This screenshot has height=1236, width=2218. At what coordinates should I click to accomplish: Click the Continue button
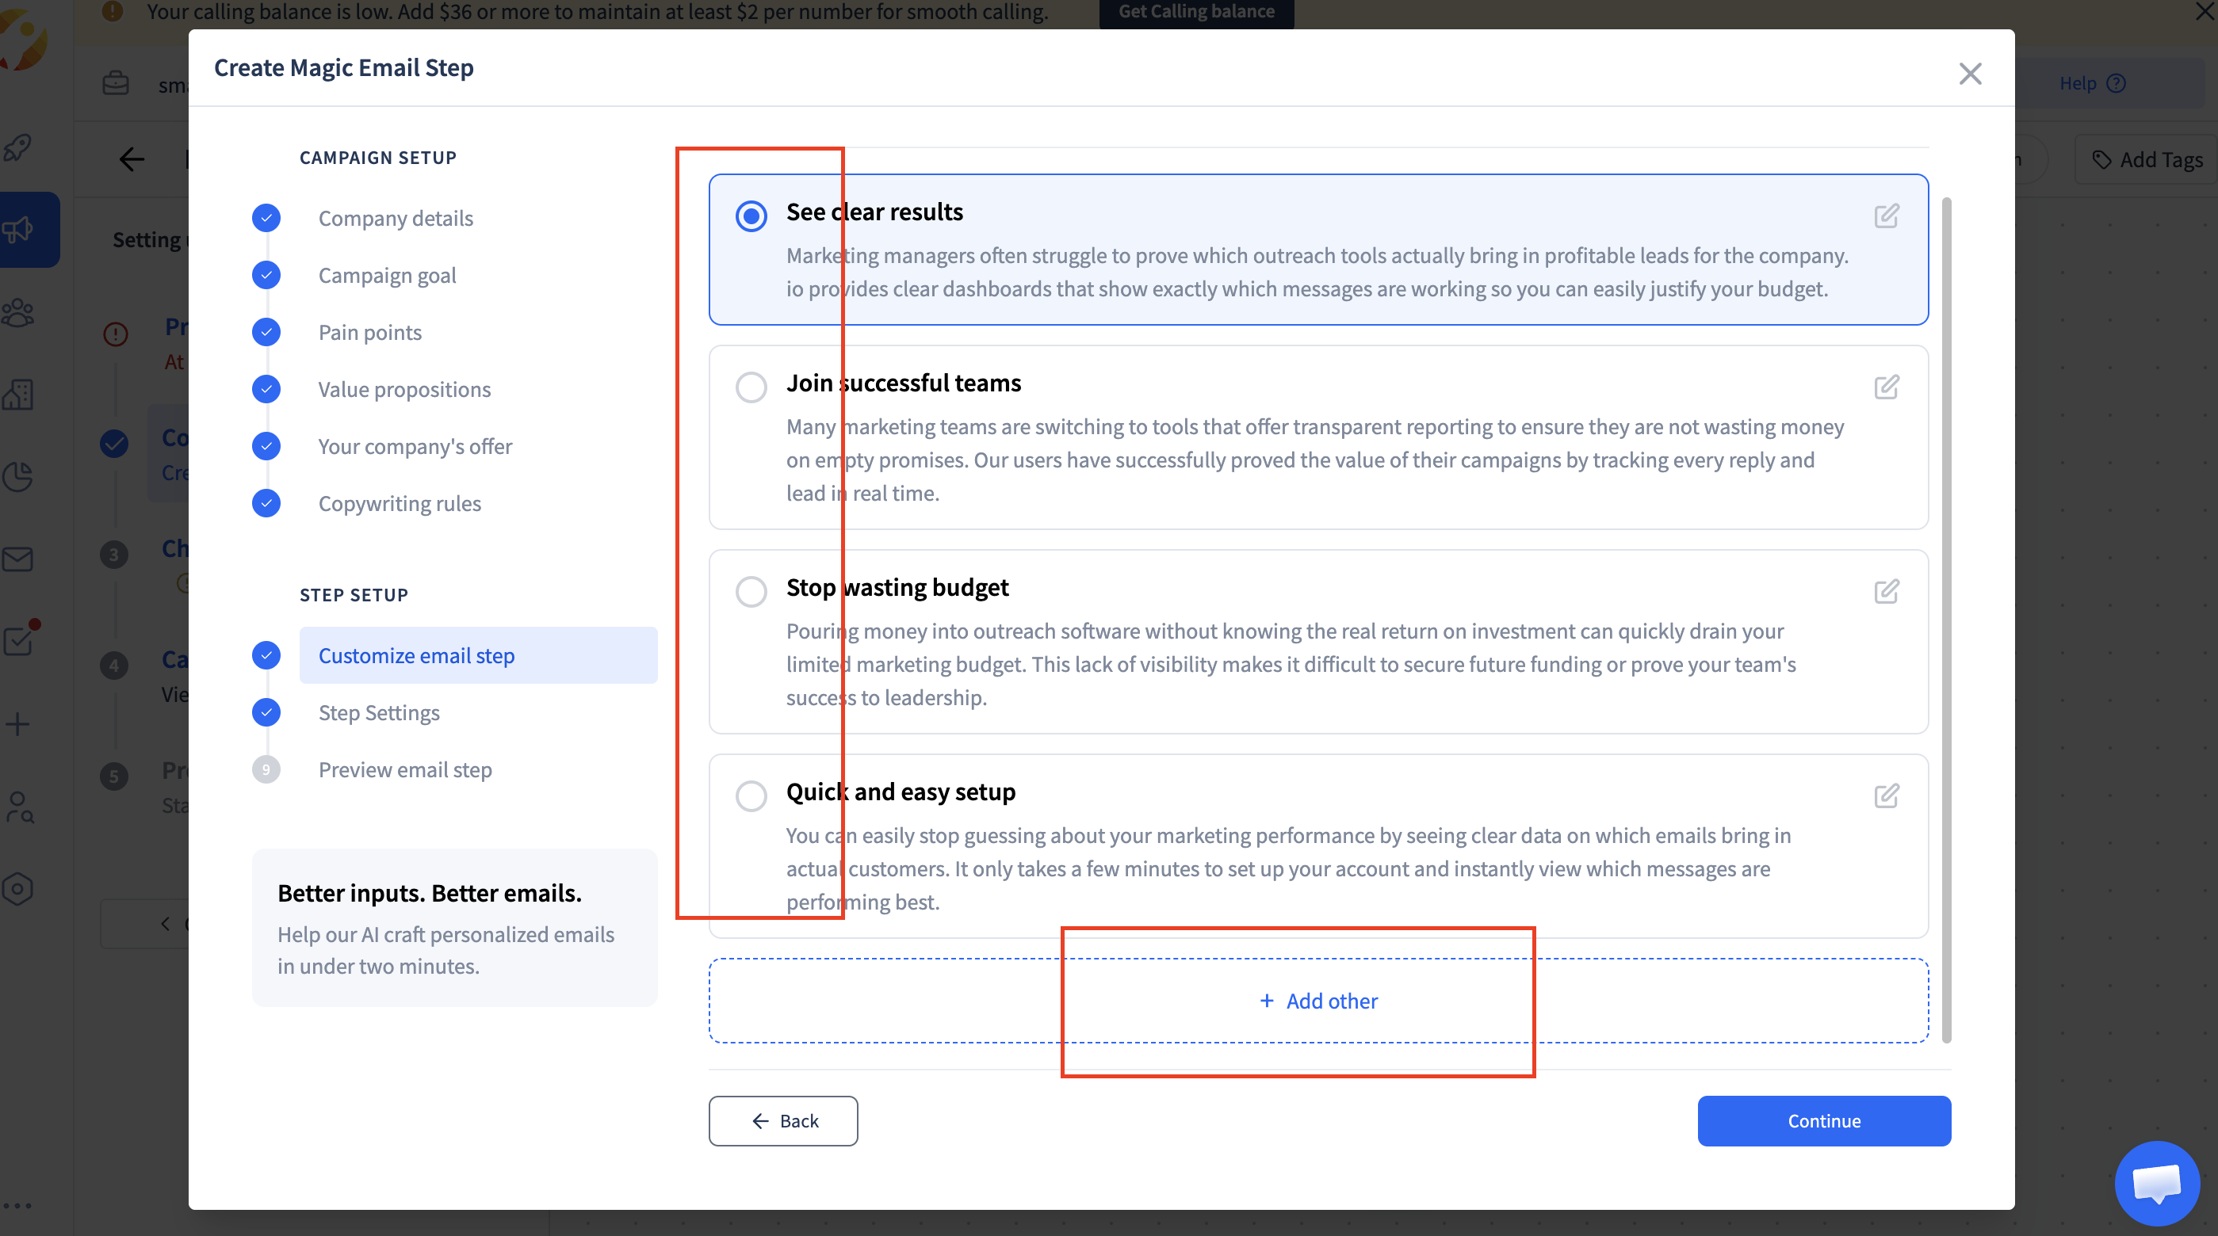[1824, 1120]
